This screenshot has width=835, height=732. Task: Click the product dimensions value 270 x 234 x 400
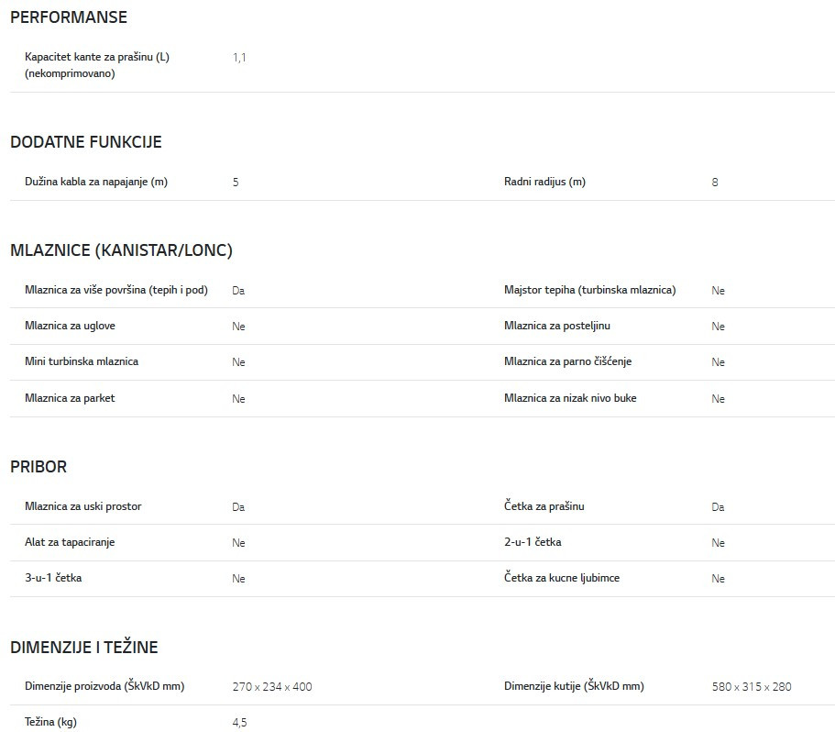point(272,687)
